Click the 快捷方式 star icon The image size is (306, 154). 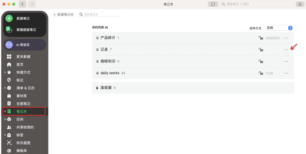[x=9, y=72]
